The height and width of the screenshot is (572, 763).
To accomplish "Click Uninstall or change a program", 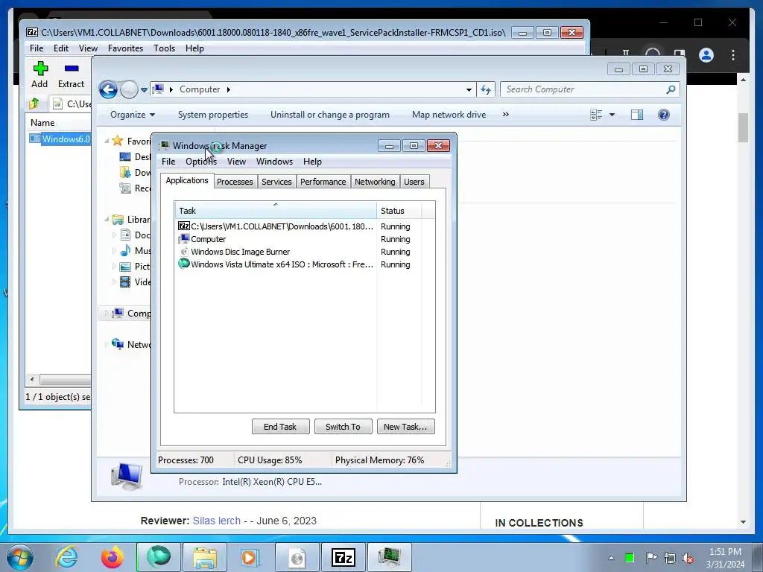I will click(330, 115).
